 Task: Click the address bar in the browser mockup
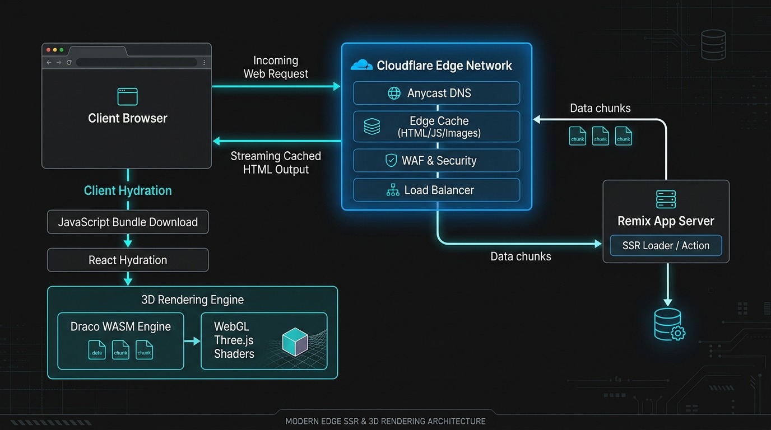click(x=137, y=63)
